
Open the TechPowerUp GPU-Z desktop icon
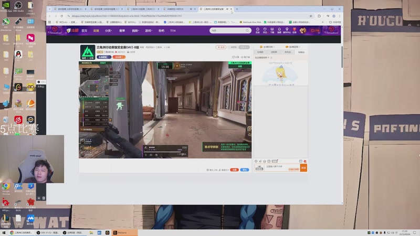pyautogui.click(x=18, y=74)
